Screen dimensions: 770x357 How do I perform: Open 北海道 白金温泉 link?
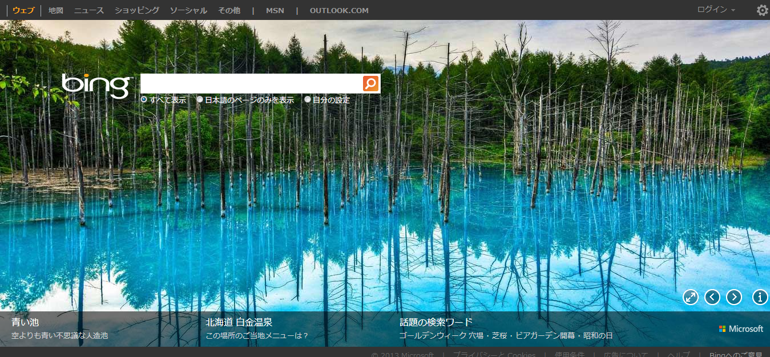click(239, 322)
